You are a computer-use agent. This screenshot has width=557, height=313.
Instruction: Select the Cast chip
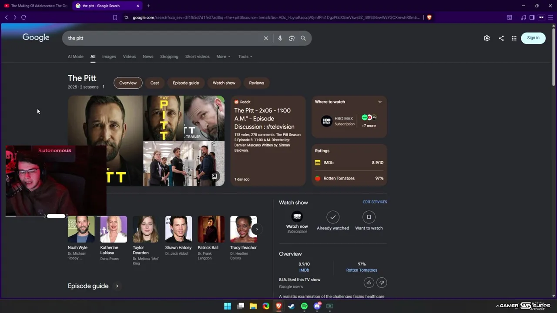(x=154, y=83)
